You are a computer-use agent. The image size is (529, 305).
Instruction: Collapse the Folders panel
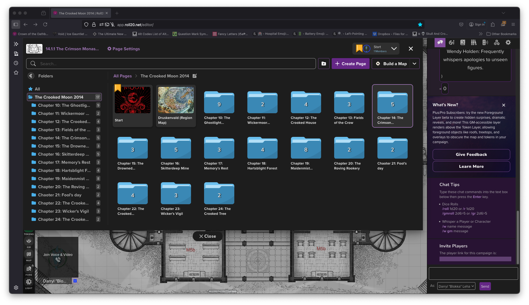pyautogui.click(x=31, y=76)
